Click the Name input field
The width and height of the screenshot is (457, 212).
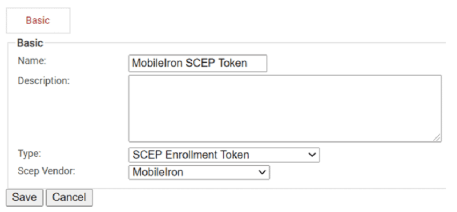click(198, 63)
